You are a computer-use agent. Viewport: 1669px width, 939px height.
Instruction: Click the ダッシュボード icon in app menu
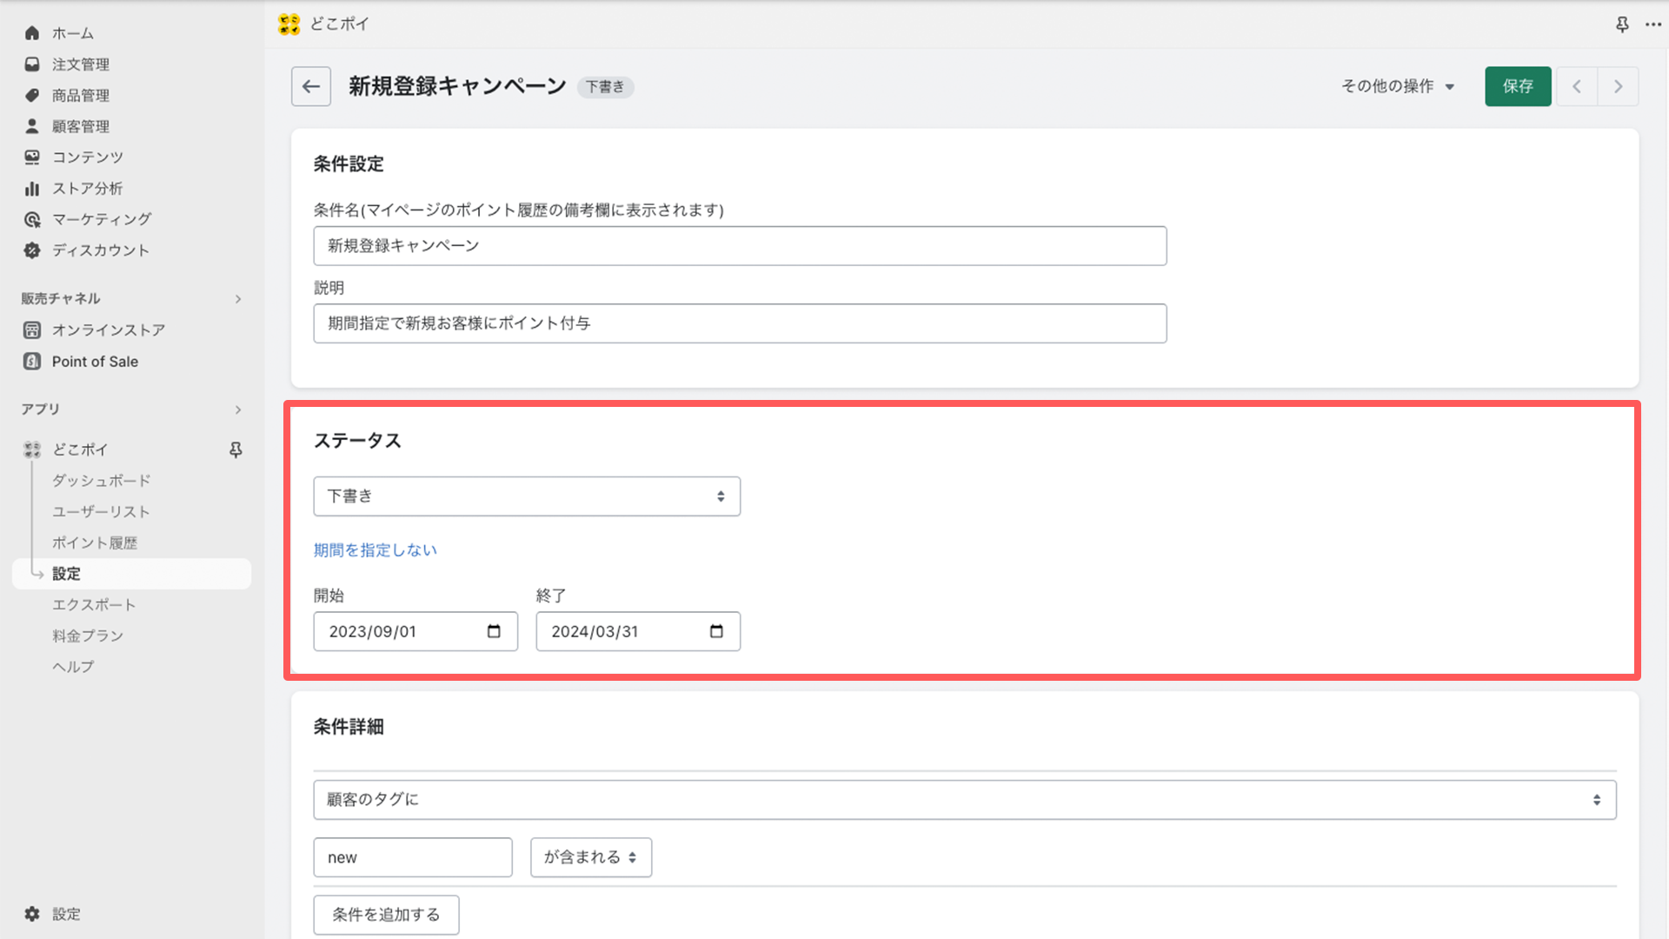(x=100, y=481)
